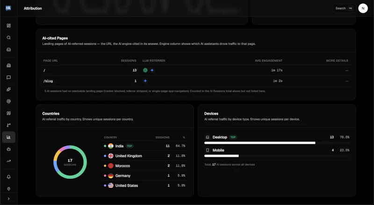Click the Attribution page title
This screenshot has height=205, width=374.
tap(33, 8)
